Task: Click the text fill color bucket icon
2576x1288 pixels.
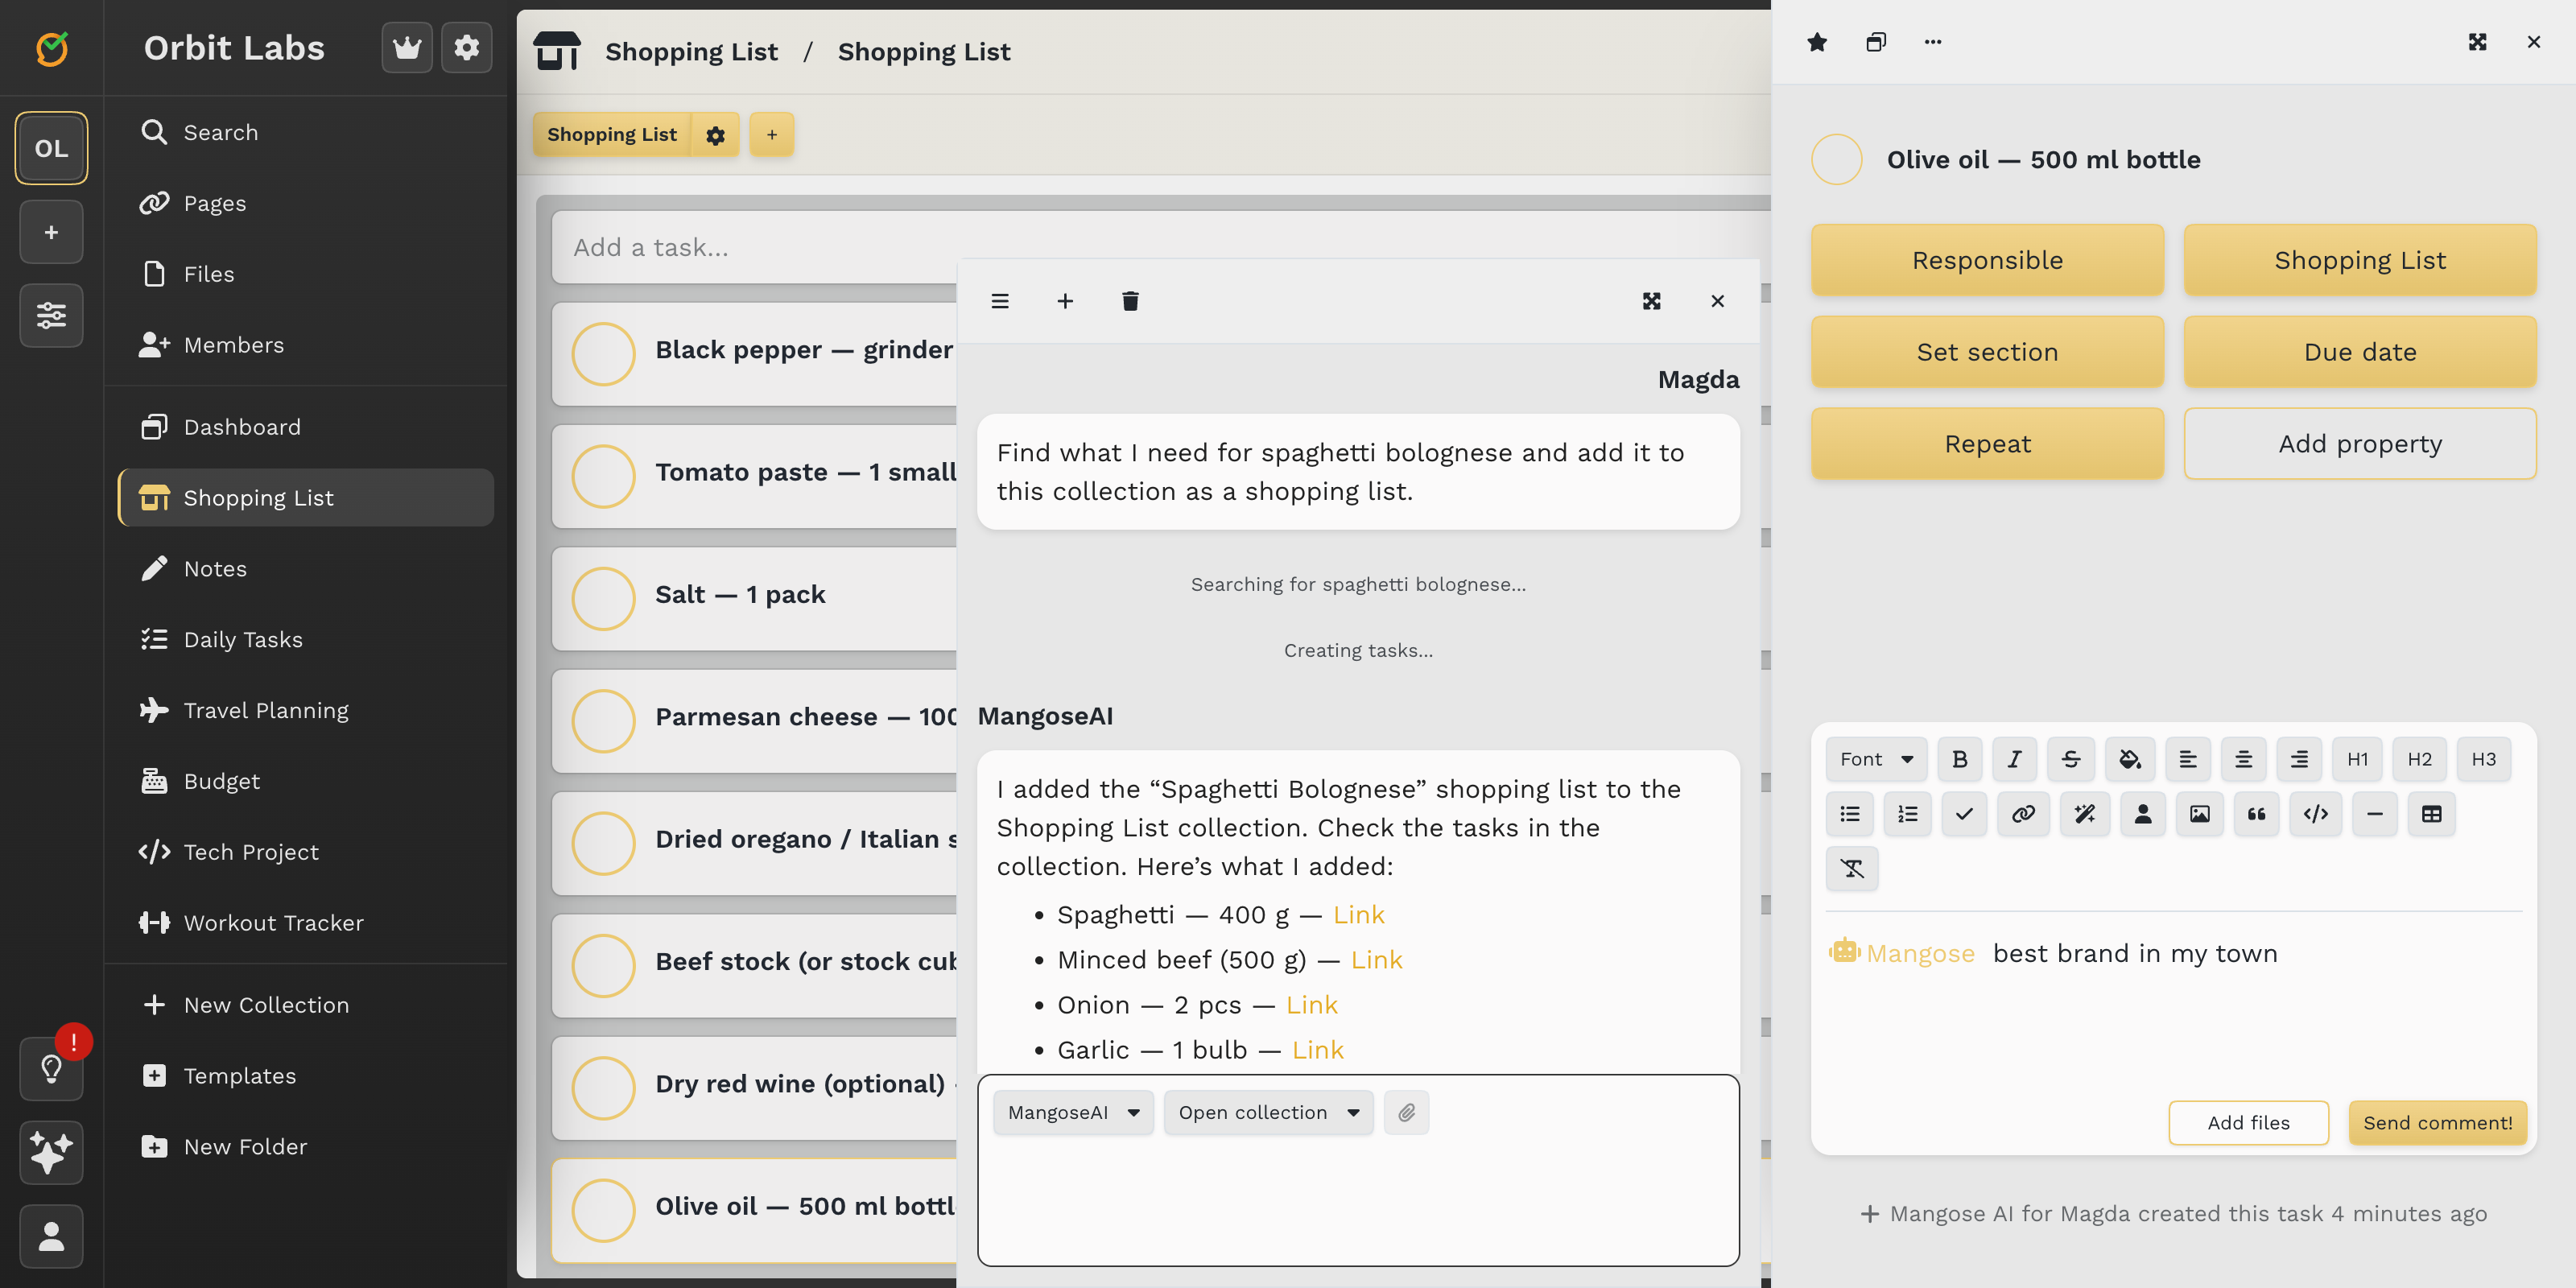Action: click(2129, 759)
